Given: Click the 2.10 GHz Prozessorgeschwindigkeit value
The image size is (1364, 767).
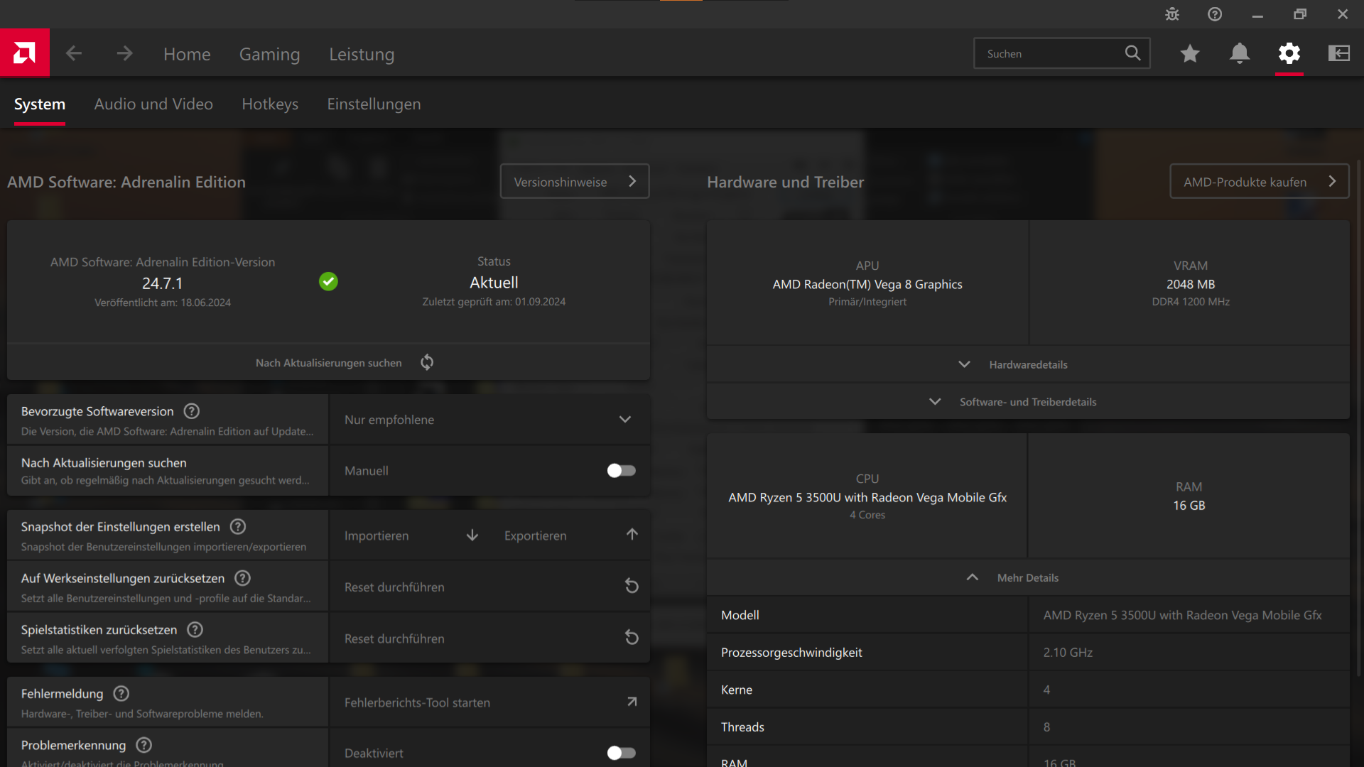Looking at the screenshot, I should pyautogui.click(x=1068, y=652).
